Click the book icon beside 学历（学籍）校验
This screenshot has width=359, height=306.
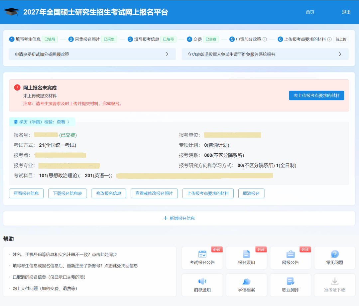(16, 122)
